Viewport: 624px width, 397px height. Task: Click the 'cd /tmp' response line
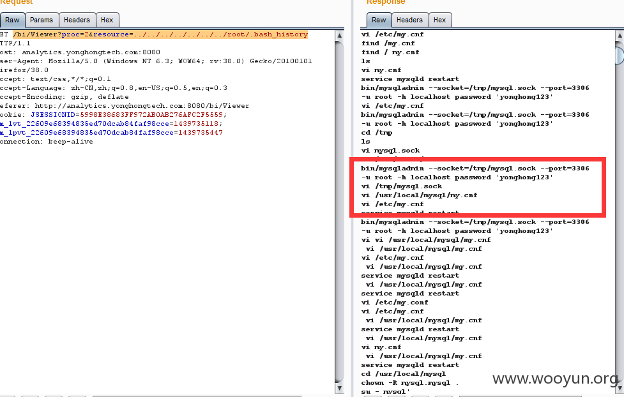(x=376, y=133)
